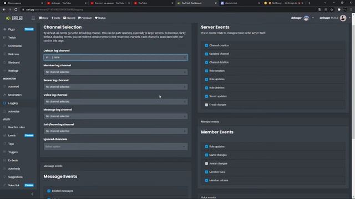Viewport: 355px width, 199px height.
Task: Enable Emoji changes checkbox
Action: [206, 104]
